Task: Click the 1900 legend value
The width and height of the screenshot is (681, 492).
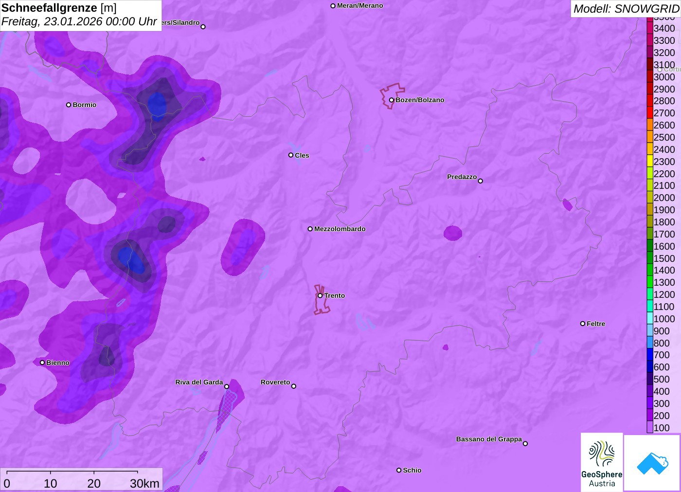Action: coord(664,210)
